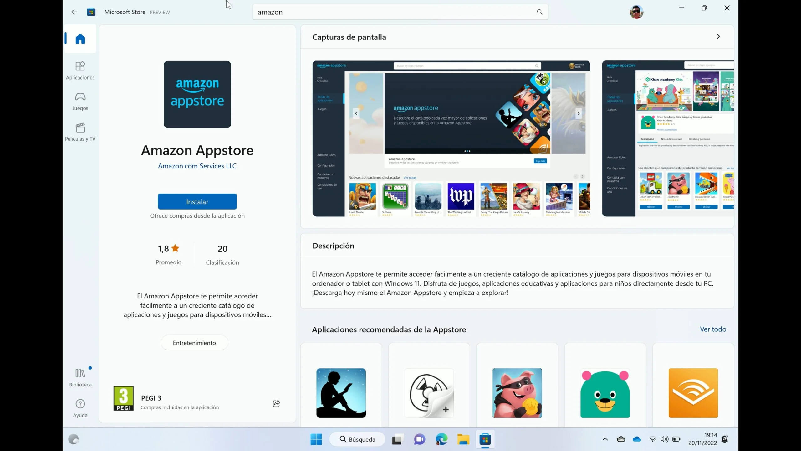Open the notifications bell icon
The width and height of the screenshot is (801, 451).
click(x=725, y=439)
